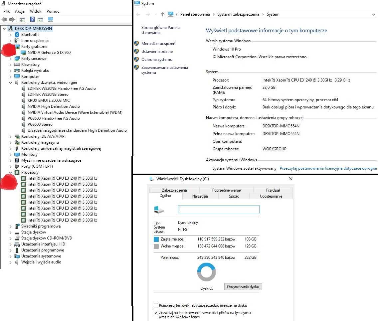Switch to the Narzędzia tab
This screenshot has height=321, width=378.
point(200,196)
